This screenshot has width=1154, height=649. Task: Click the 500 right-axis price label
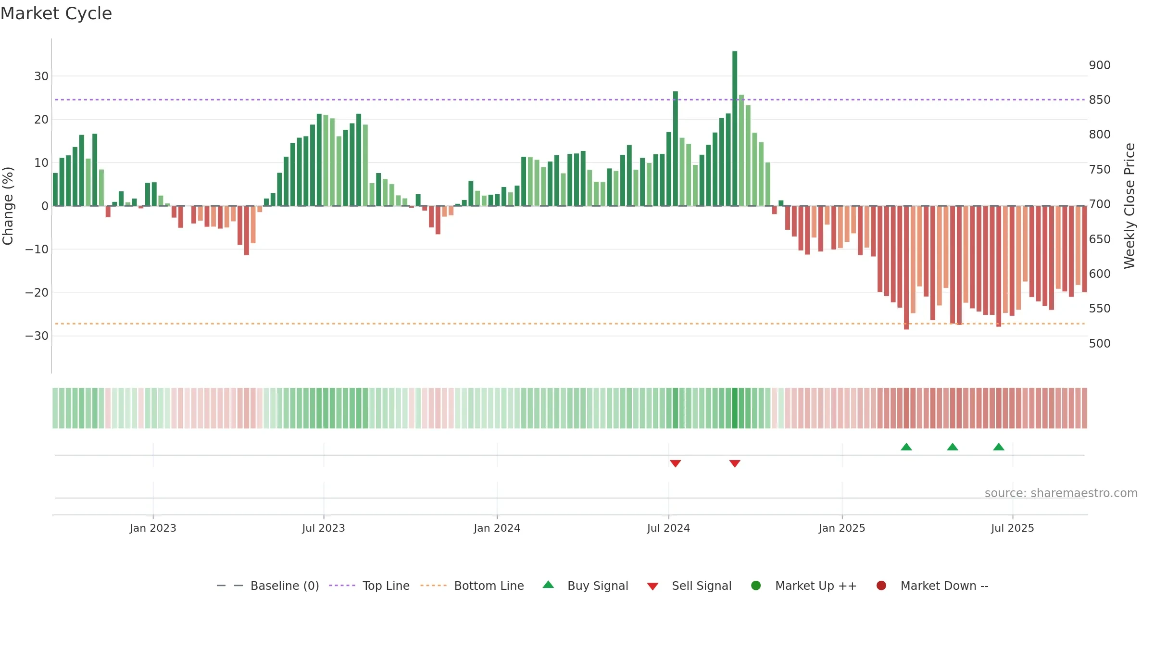pyautogui.click(x=1100, y=343)
